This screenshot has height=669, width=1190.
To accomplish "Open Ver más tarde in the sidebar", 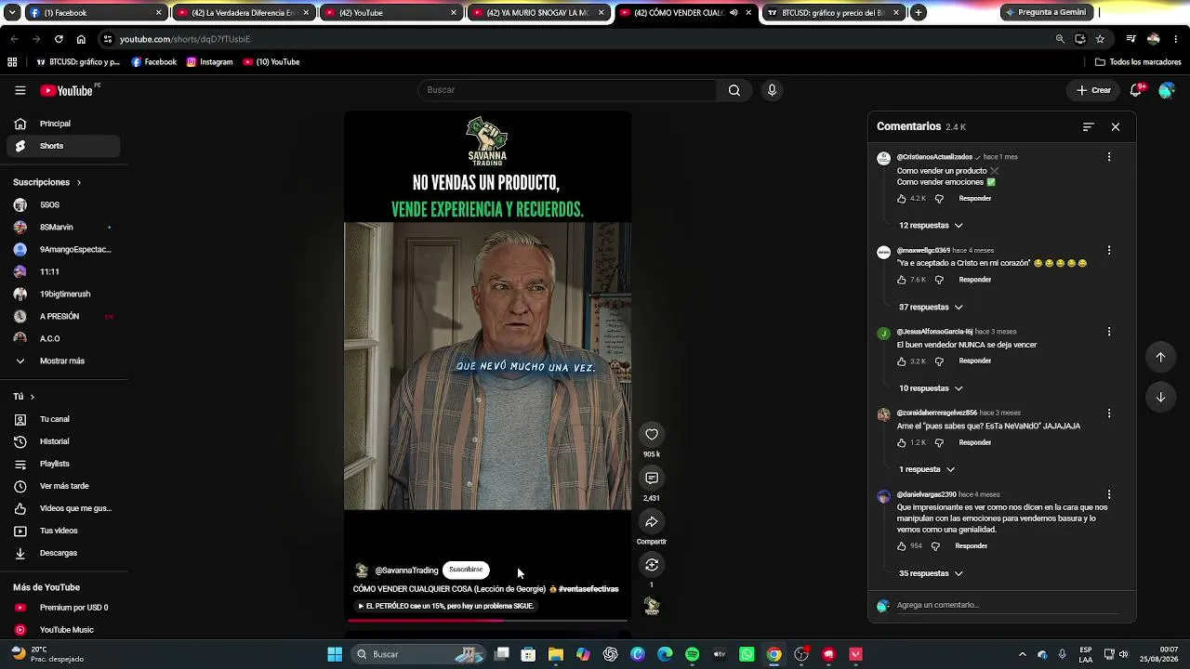I will point(63,486).
